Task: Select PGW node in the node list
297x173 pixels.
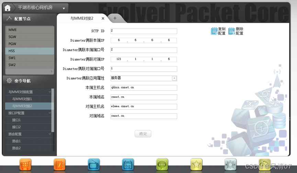Action: pos(30,44)
